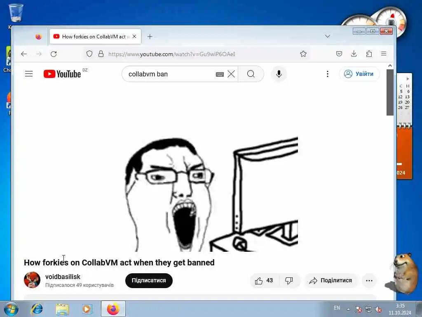Show hidden tray icons arrow
422x317 pixels.
(x=348, y=309)
